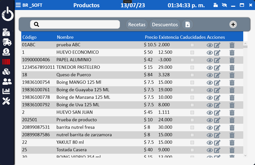This screenshot has width=255, height=165.
Task: Click the barcode icon in the sidebar
Action: (x=6, y=62)
